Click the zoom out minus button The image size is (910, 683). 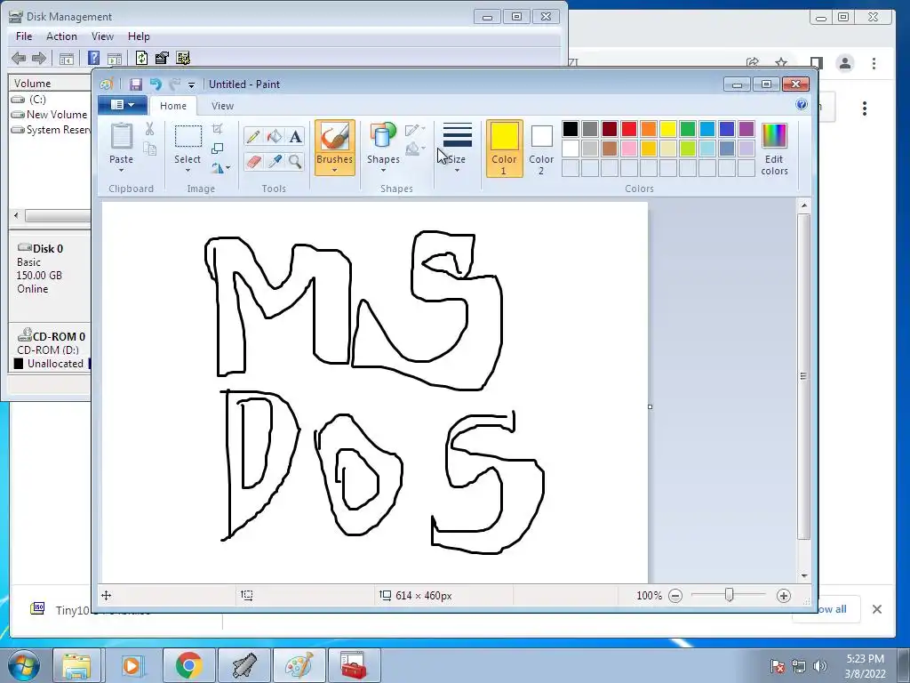coord(675,595)
